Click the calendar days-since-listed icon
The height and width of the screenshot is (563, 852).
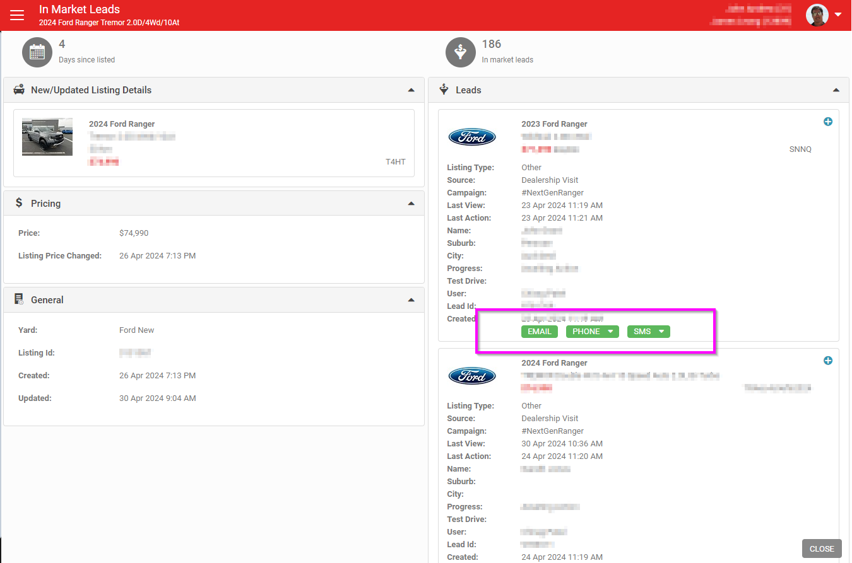pyautogui.click(x=37, y=52)
